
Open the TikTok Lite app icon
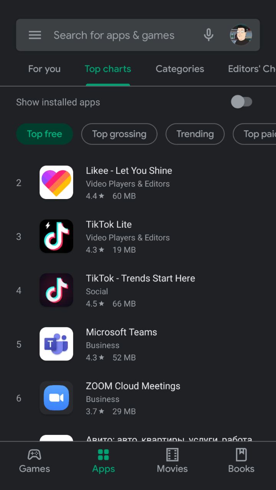[56, 236]
